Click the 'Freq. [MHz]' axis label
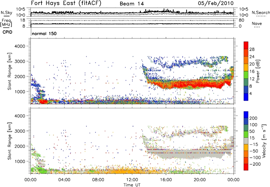 pyautogui.click(x=6, y=23)
